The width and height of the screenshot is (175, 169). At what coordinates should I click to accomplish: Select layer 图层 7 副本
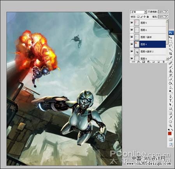[148, 37]
